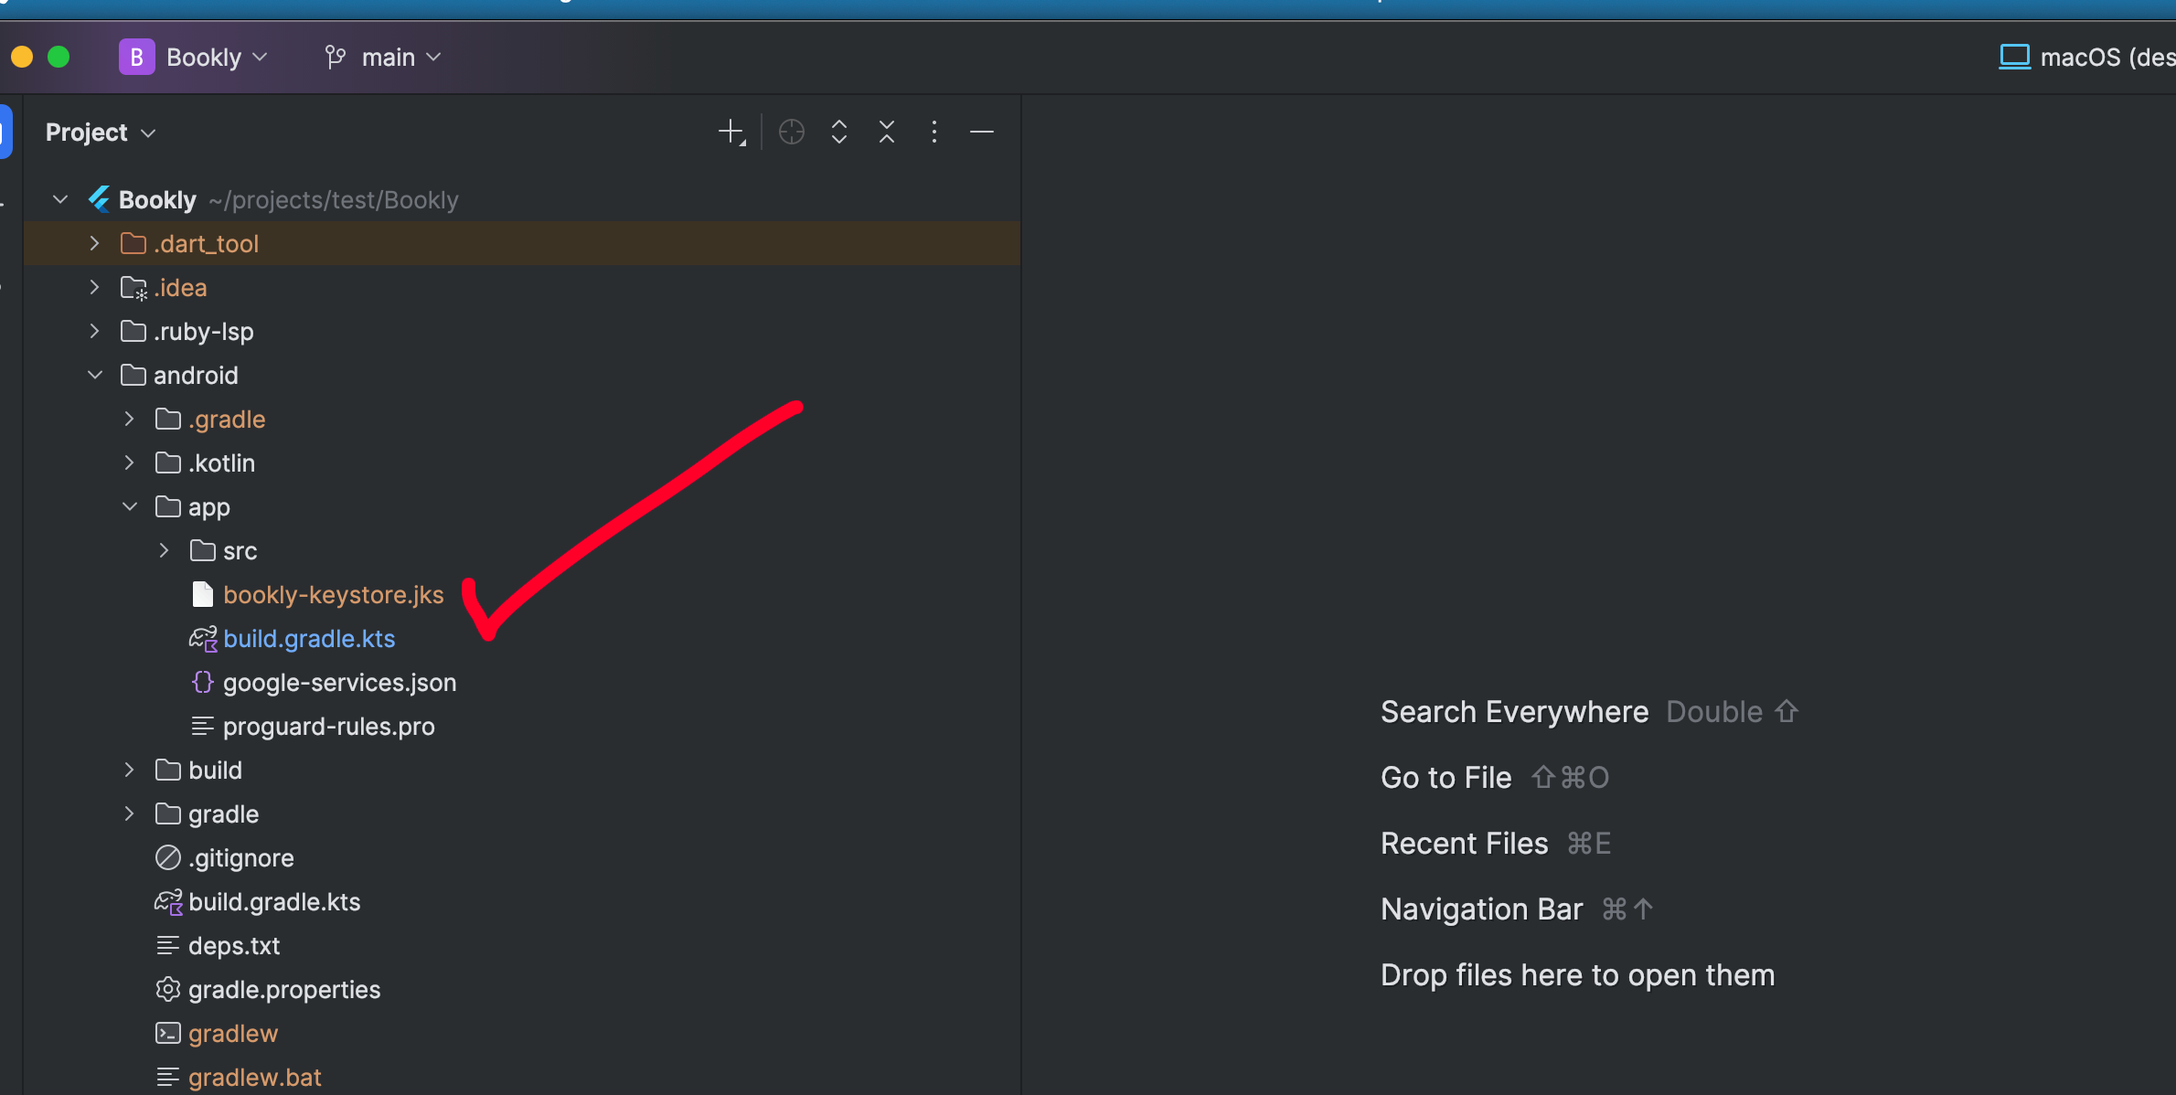Expand the android gradle folder
This screenshot has width=2176, height=1095.
click(129, 813)
